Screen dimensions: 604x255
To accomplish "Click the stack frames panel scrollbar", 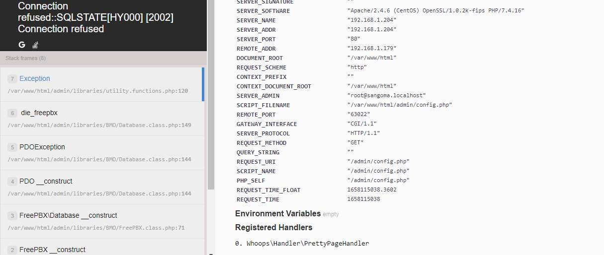I will pyautogui.click(x=211, y=99).
